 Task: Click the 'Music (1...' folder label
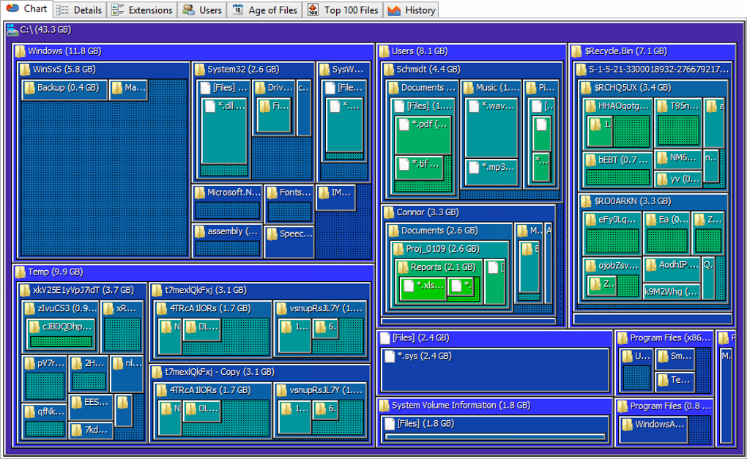coord(497,88)
